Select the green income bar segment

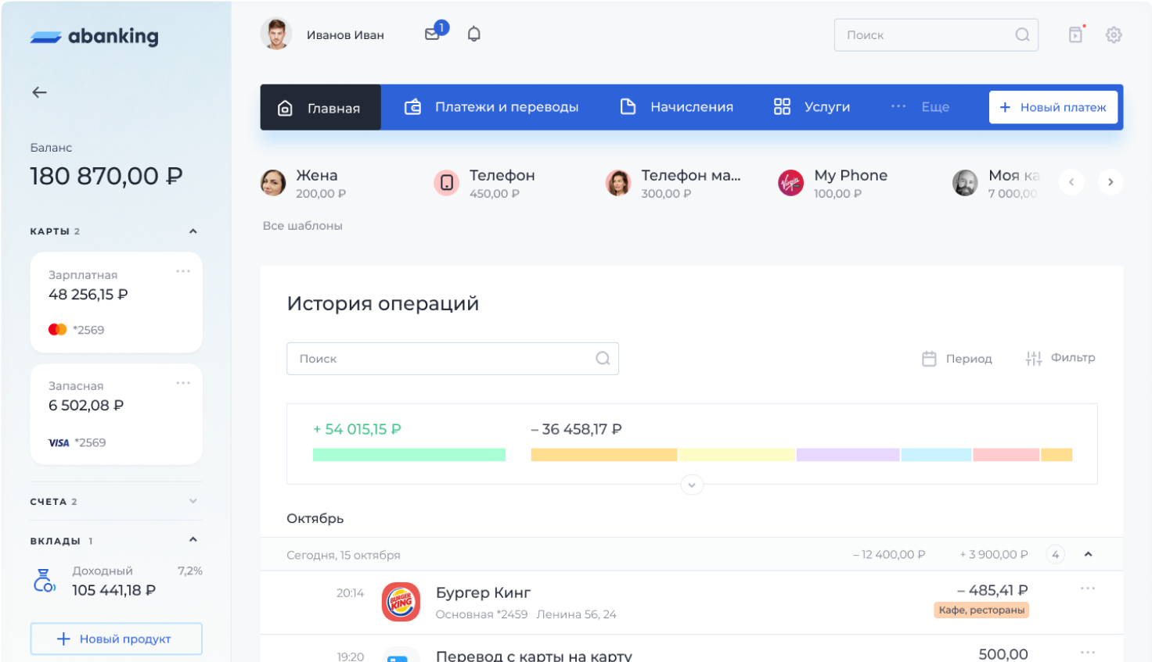(x=409, y=455)
